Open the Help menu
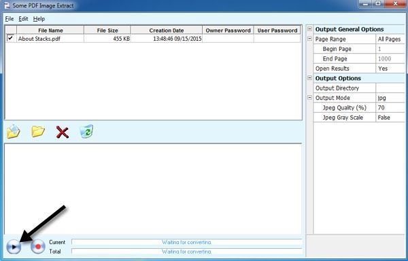The image size is (408, 261). tap(39, 19)
